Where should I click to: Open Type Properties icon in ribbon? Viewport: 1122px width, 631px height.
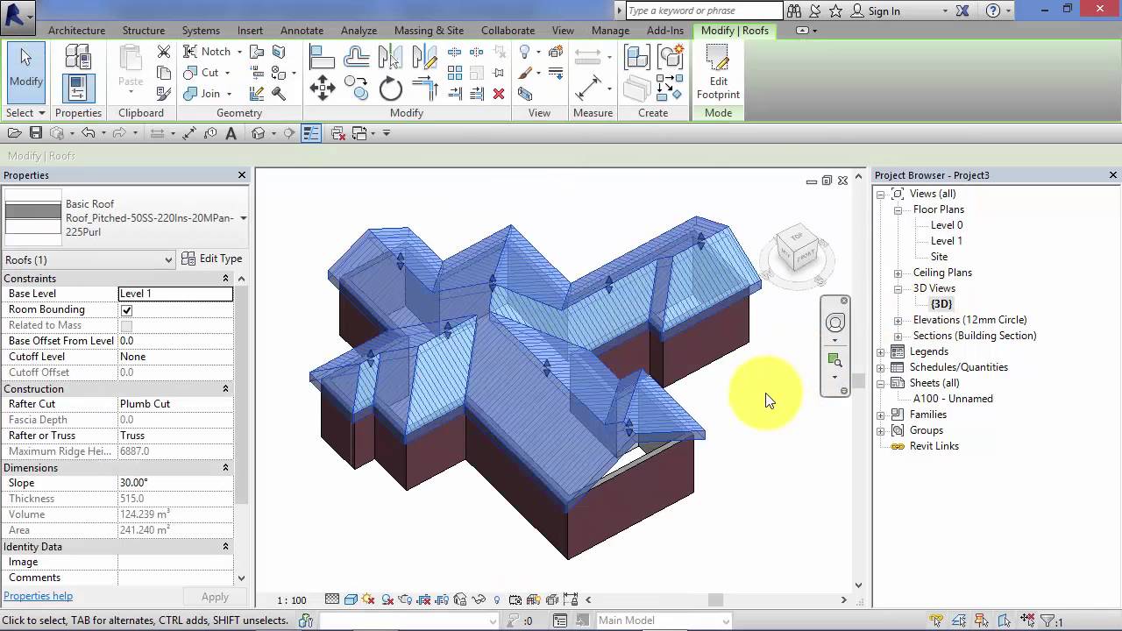click(78, 57)
